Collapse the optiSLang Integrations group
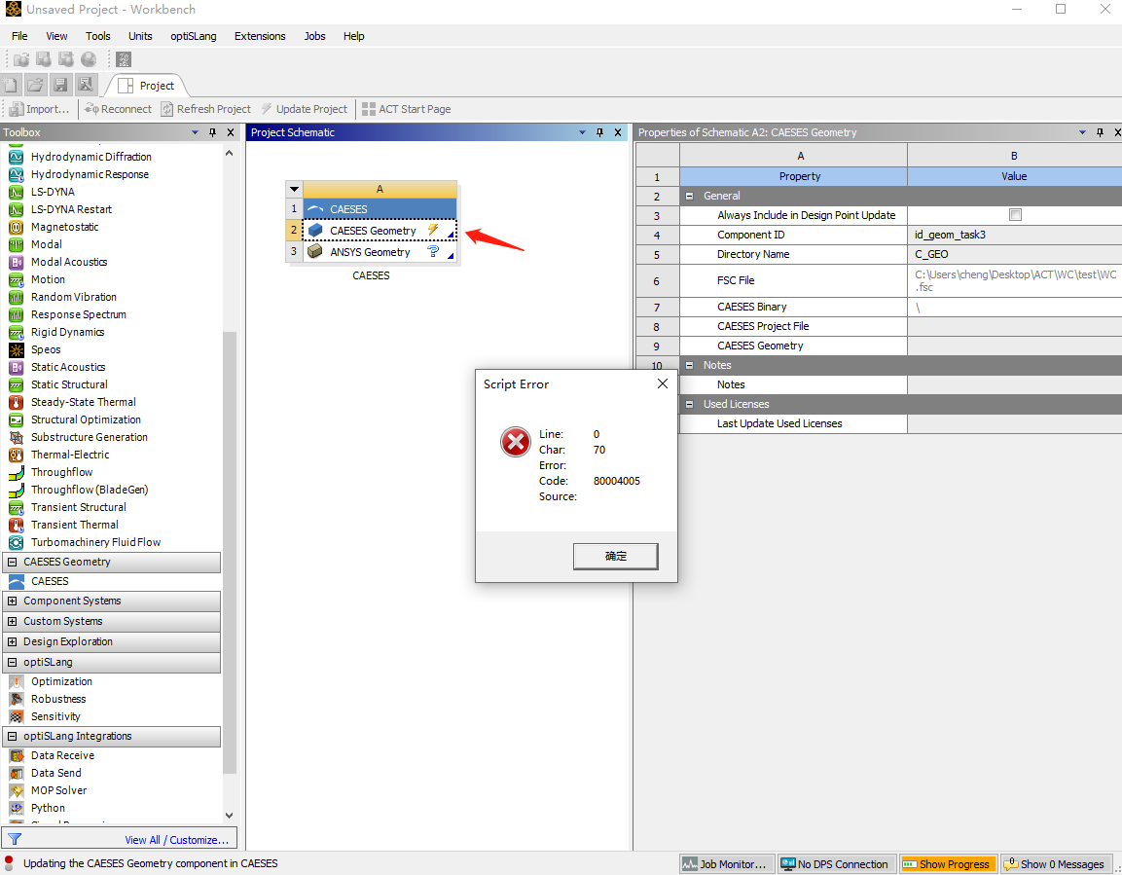This screenshot has width=1122, height=875. click(13, 736)
